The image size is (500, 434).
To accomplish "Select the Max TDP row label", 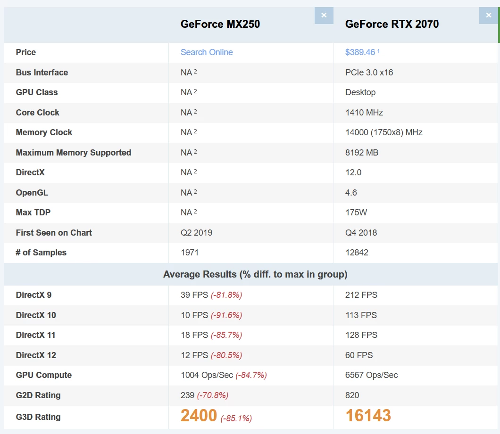I will click(33, 213).
